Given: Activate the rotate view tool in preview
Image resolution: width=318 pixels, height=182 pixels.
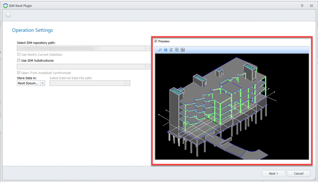Looking at the screenshot, I should tap(165, 50).
